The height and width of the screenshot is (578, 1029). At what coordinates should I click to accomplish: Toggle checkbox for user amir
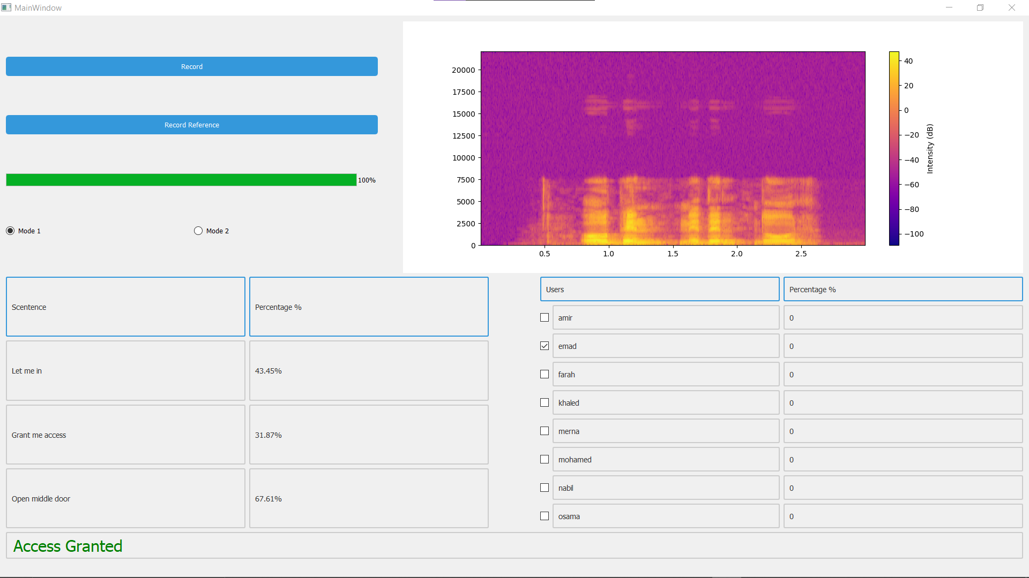coord(544,317)
